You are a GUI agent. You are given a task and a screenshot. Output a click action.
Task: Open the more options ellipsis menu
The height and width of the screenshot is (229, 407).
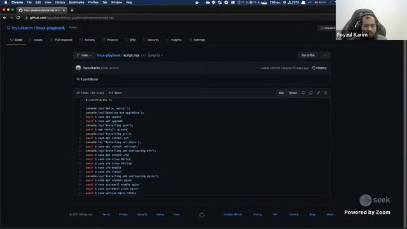click(x=325, y=55)
